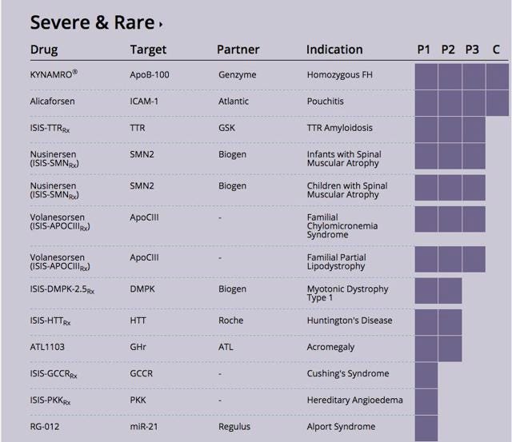Click the Phase 1 block for ISIS-PKKRx

[x=426, y=401]
